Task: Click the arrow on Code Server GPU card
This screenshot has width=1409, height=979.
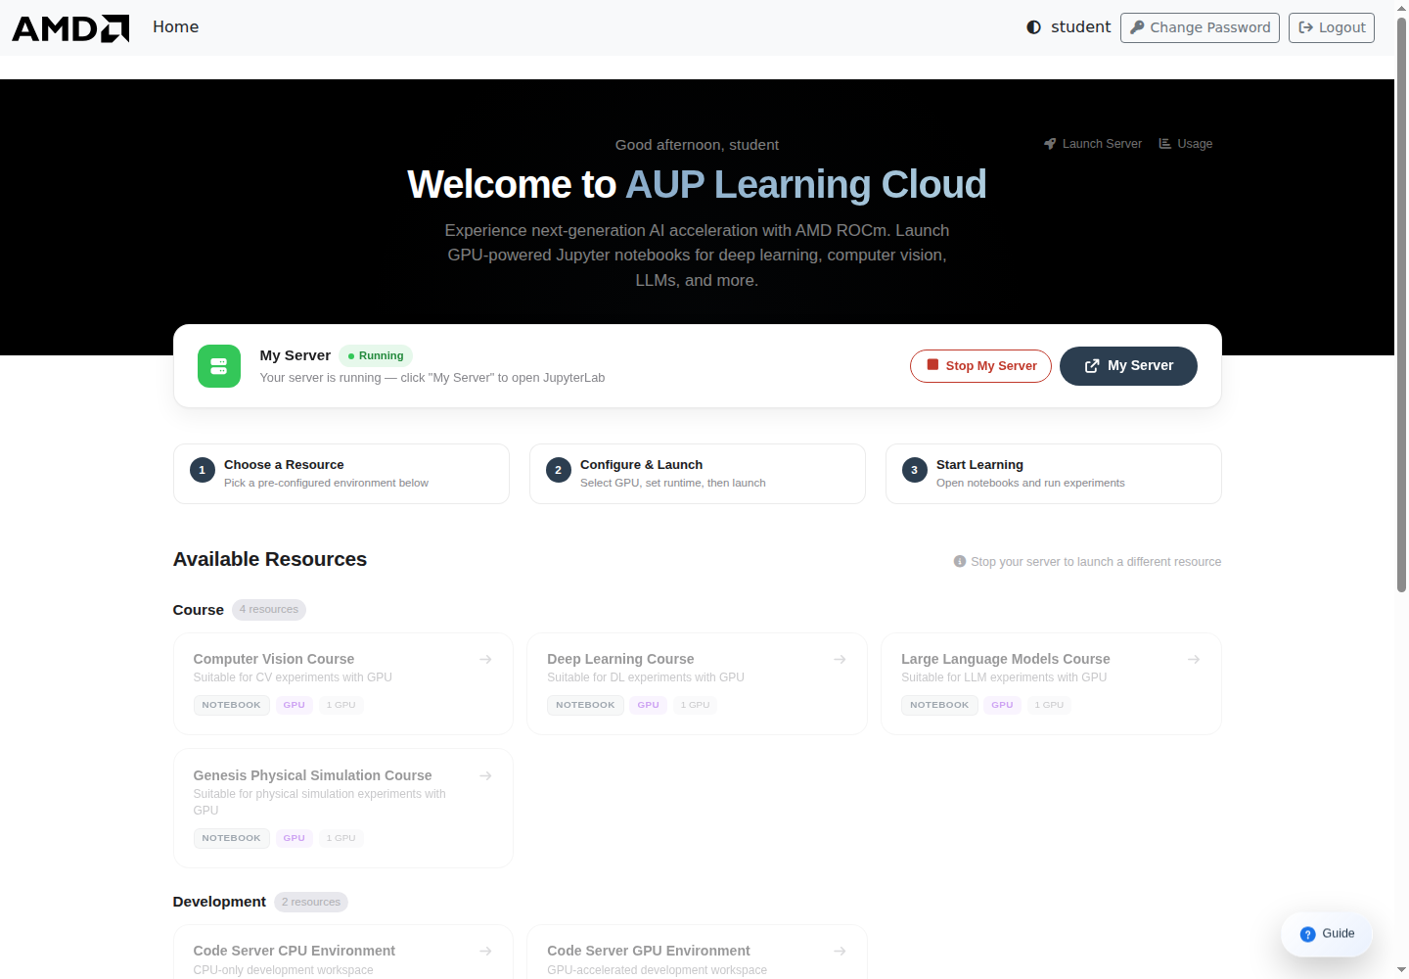Action: pyautogui.click(x=840, y=952)
